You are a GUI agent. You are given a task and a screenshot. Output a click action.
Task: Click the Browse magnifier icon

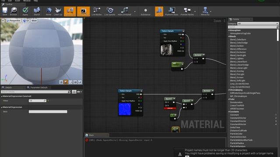[x=14, y=11]
